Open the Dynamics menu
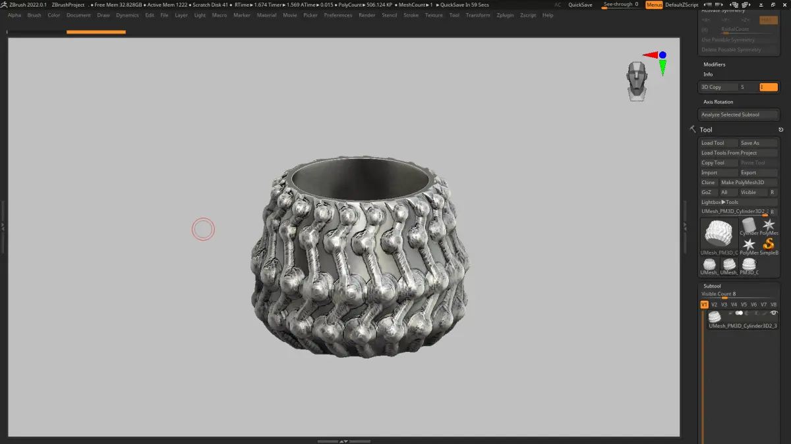791x444 pixels. click(x=127, y=15)
